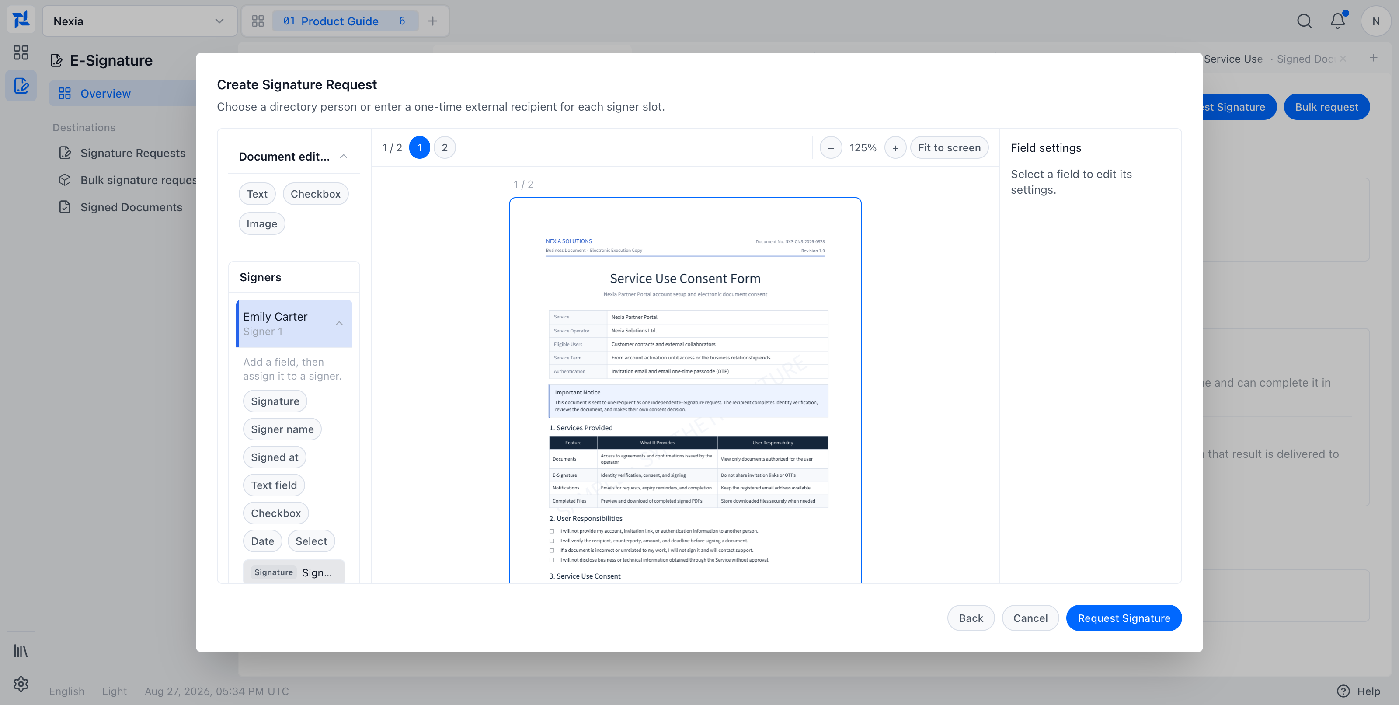Go to page 2 of document

[444, 148]
